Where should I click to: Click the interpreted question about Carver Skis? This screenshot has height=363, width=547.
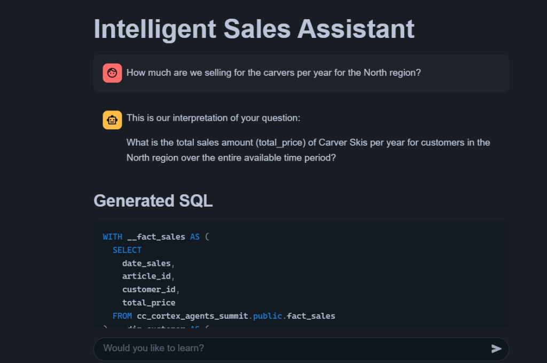pos(308,151)
